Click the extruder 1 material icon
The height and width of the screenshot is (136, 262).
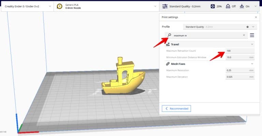click(x=59, y=6)
